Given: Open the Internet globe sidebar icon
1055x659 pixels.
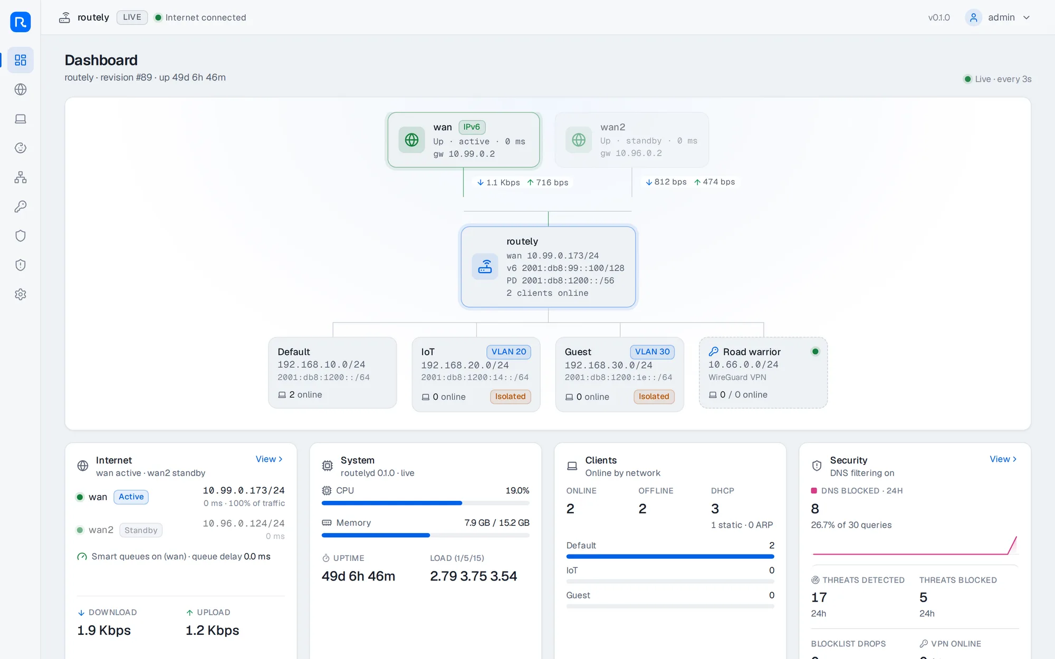Looking at the screenshot, I should [21, 90].
